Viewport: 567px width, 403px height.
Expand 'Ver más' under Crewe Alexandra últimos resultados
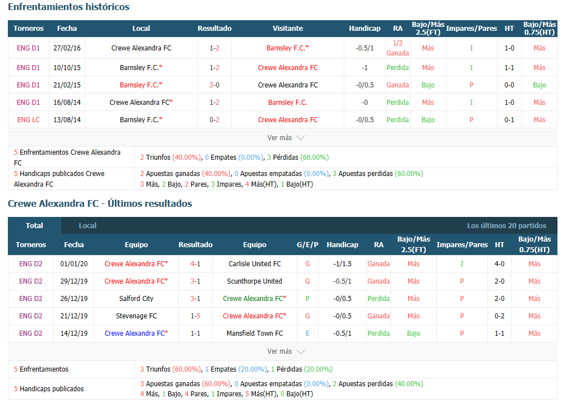pyautogui.click(x=285, y=351)
